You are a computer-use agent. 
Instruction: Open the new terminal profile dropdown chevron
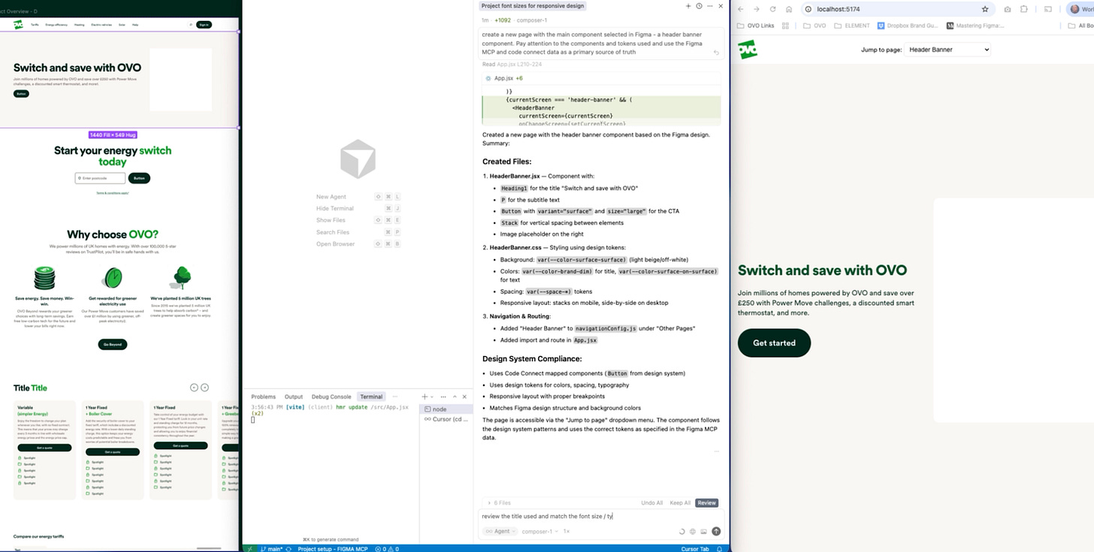pyautogui.click(x=431, y=397)
